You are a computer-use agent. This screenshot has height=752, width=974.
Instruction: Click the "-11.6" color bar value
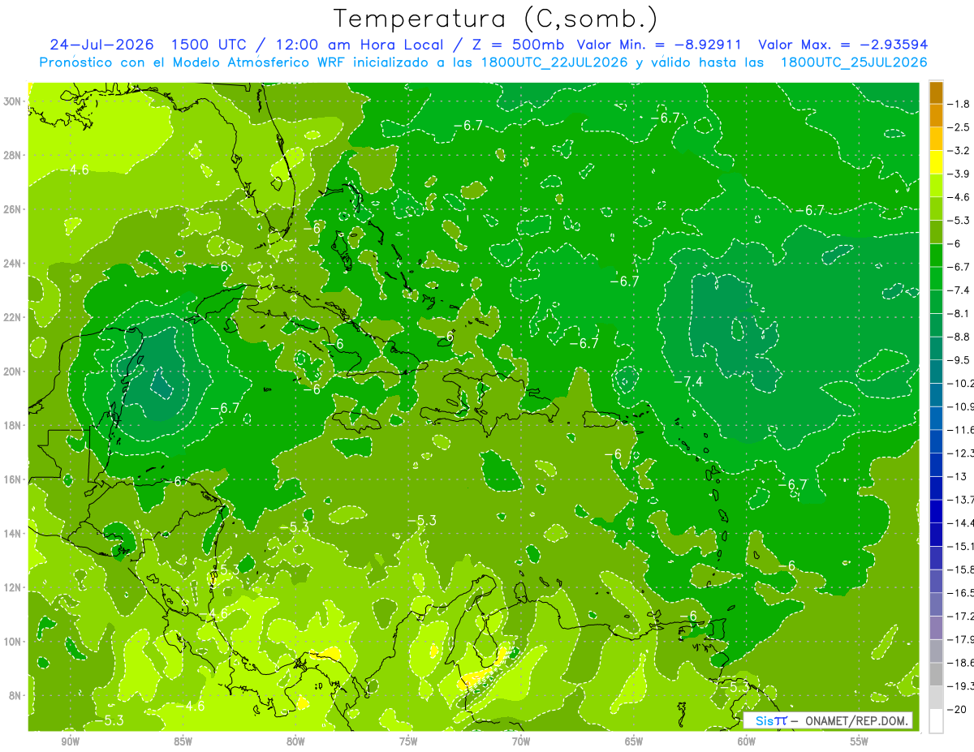(961, 429)
